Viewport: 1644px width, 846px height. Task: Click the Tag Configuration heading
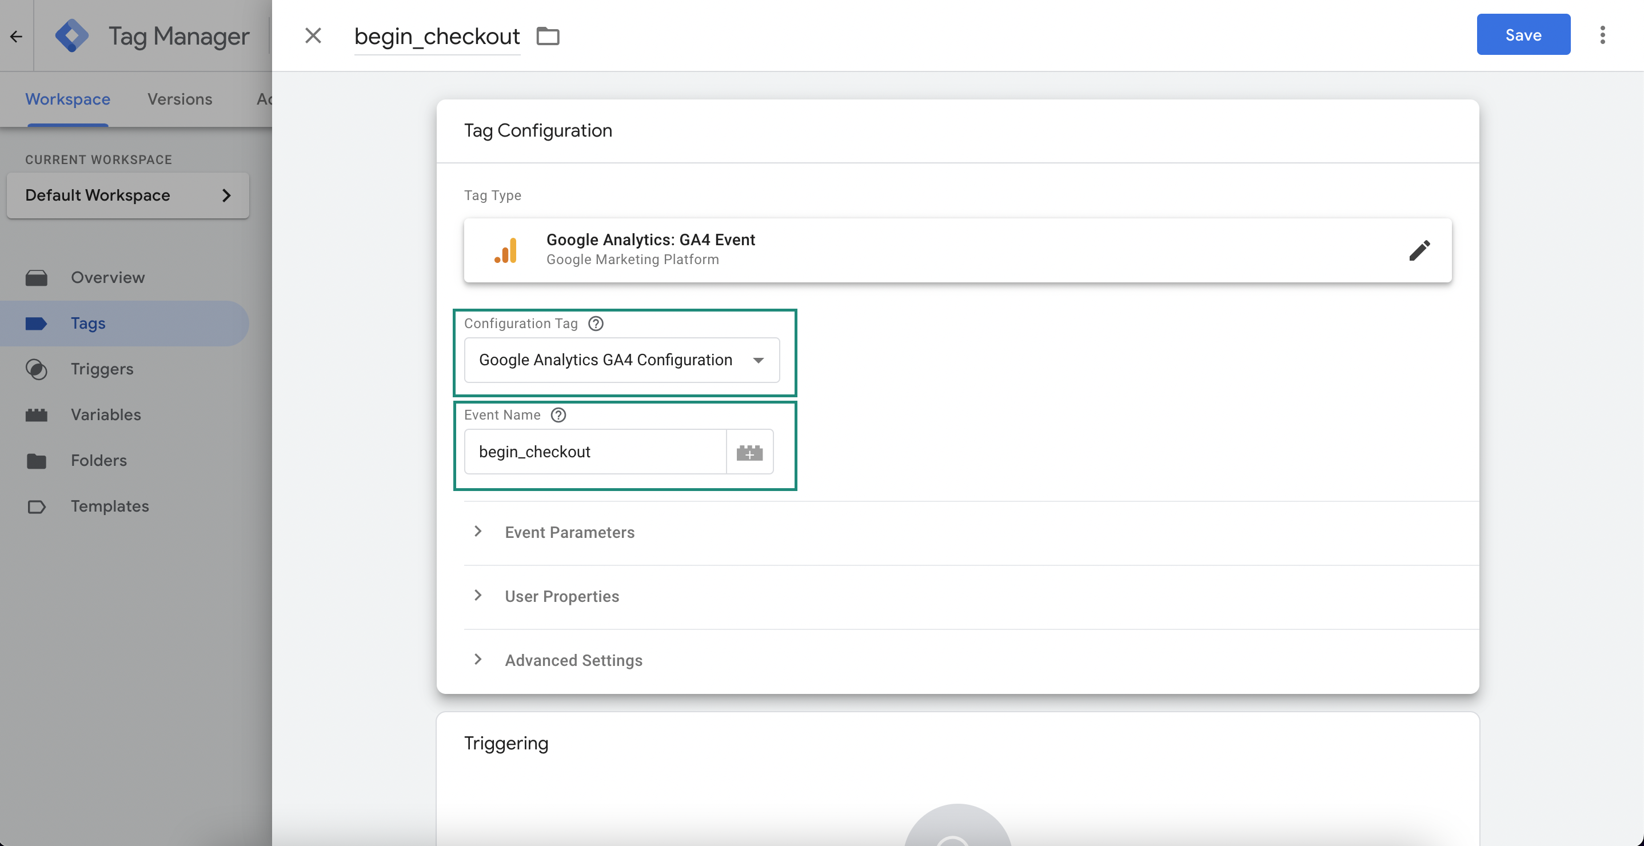(x=538, y=131)
